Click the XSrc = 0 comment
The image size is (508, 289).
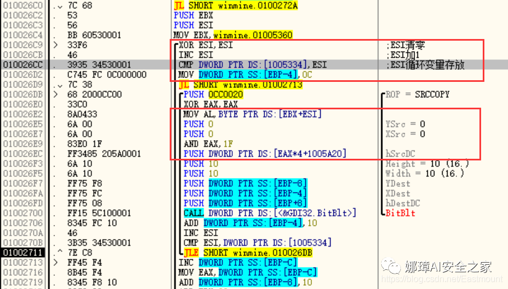click(x=405, y=134)
